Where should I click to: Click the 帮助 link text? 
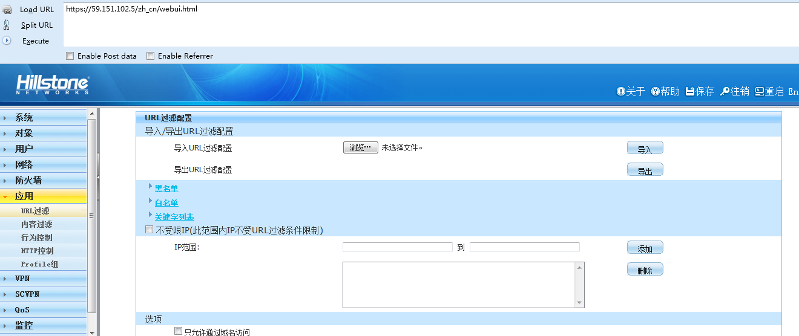click(x=670, y=91)
